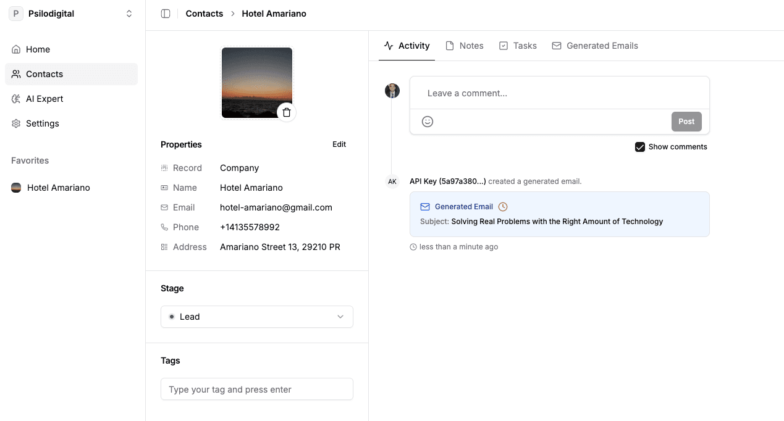Open Settings in the sidebar
Viewport: 784px width, 421px height.
(71, 123)
